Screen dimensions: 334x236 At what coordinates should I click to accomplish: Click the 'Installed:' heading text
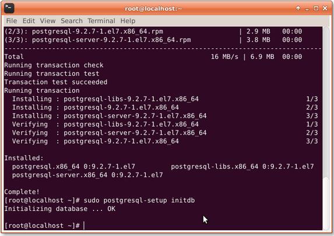tap(24, 158)
